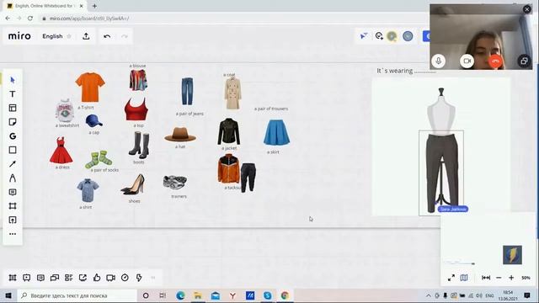Click the screen sharing icon in bottom toolbar
The image size is (539, 303).
(x=83, y=278)
